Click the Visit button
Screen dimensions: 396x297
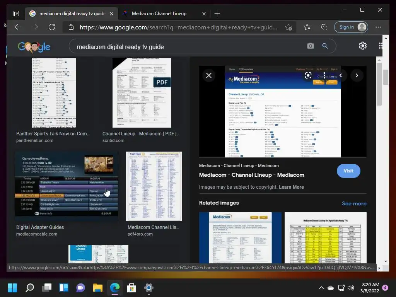[348, 171]
